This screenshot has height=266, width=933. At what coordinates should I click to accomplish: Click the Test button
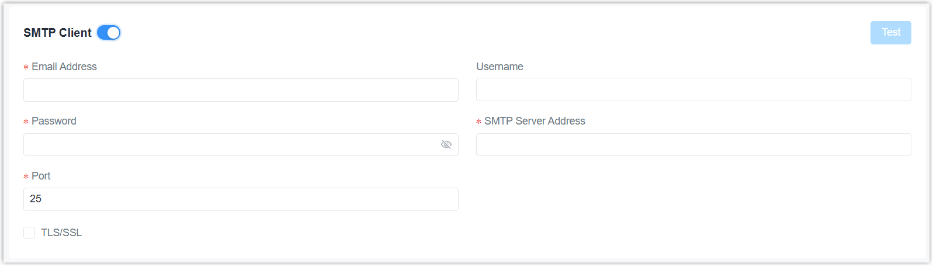point(890,33)
